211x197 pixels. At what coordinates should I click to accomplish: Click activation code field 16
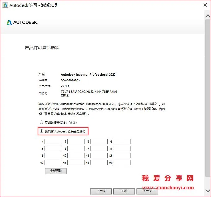pos(122,163)
